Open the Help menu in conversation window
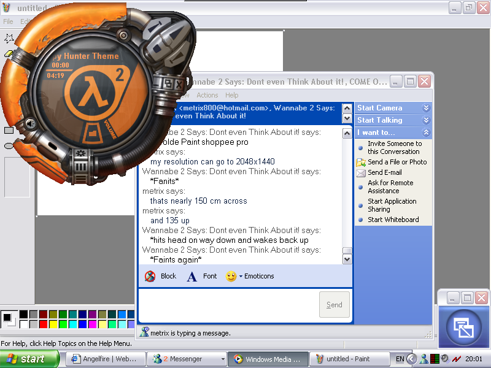491x368 pixels. click(x=231, y=95)
